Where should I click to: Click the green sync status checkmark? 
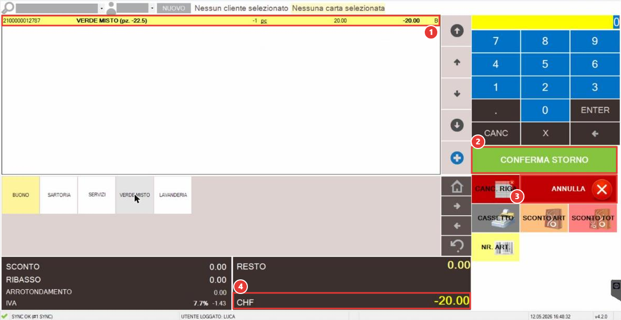[5, 316]
